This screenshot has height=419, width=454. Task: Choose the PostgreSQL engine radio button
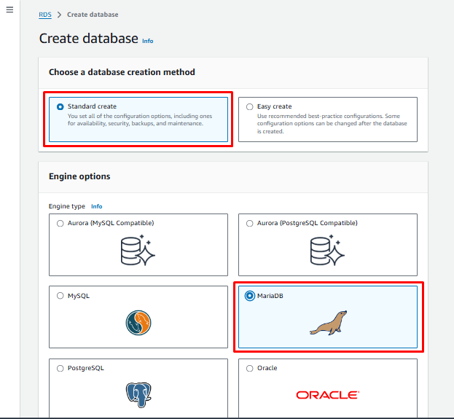tap(60, 368)
